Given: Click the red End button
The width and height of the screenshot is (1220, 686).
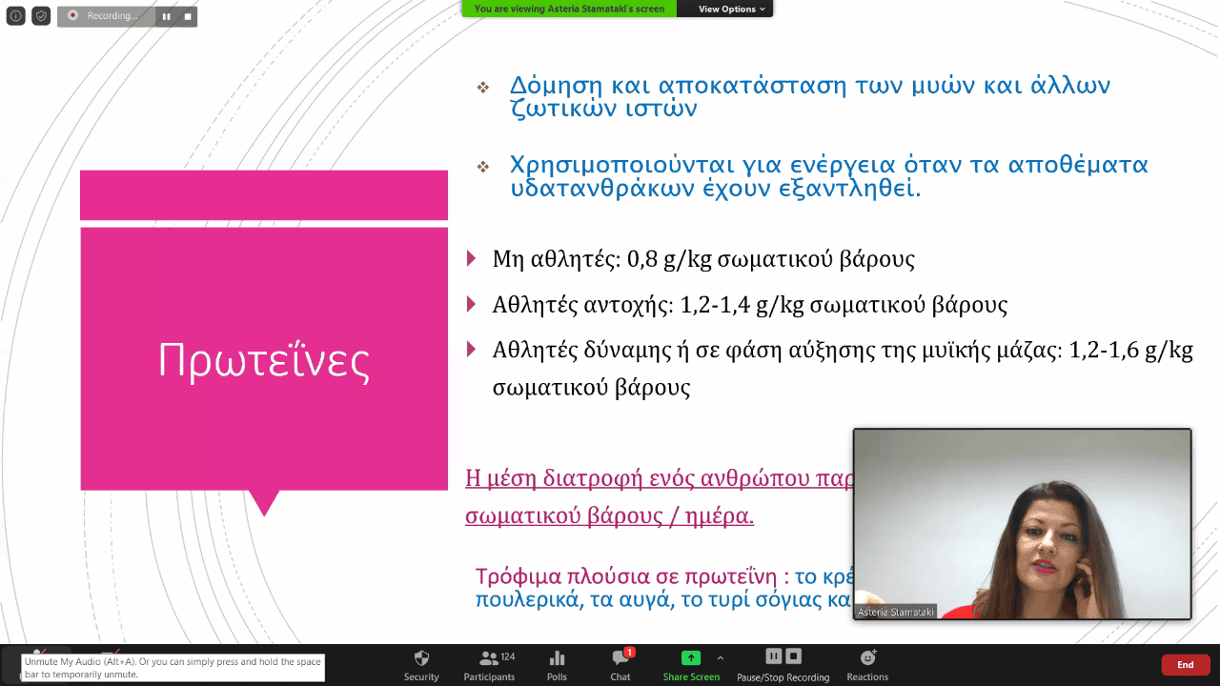Looking at the screenshot, I should pos(1186,665).
